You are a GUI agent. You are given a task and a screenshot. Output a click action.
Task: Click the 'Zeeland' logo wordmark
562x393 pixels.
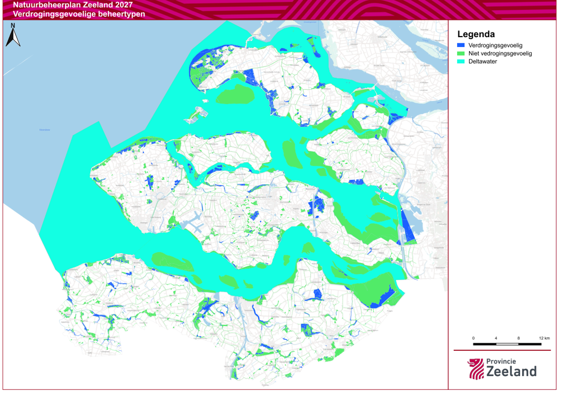[511, 371]
